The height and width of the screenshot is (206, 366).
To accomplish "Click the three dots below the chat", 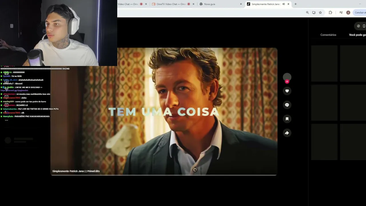I will [6, 120].
